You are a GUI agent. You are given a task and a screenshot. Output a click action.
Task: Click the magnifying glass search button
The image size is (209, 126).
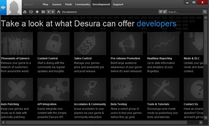tap(205, 12)
